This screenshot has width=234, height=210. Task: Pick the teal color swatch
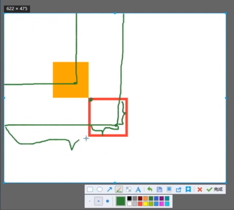click(x=167, y=198)
